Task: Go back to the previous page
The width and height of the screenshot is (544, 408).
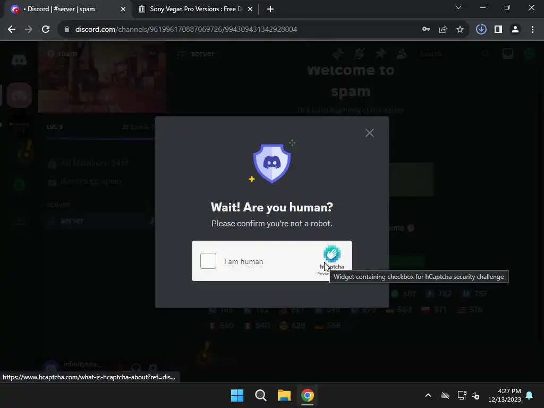Action: point(12,29)
